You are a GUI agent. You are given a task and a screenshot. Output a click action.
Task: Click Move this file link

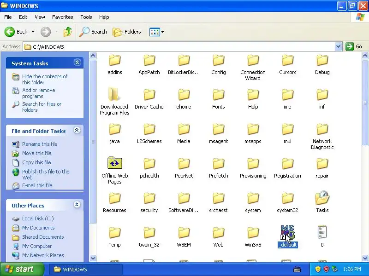click(37, 153)
